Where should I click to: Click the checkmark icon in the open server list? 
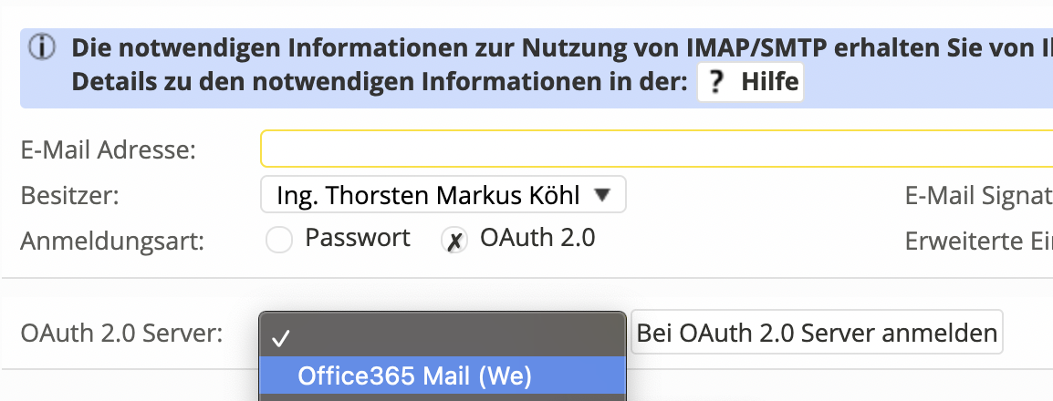tap(280, 338)
